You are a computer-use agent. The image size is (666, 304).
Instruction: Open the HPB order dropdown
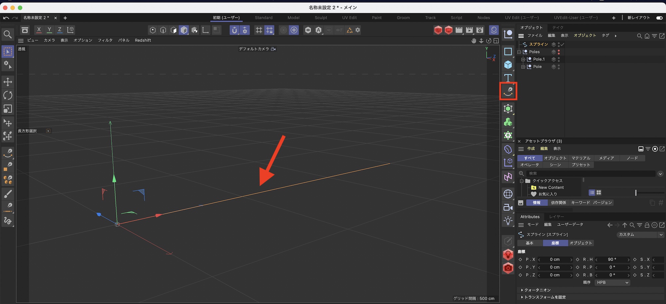coord(612,282)
